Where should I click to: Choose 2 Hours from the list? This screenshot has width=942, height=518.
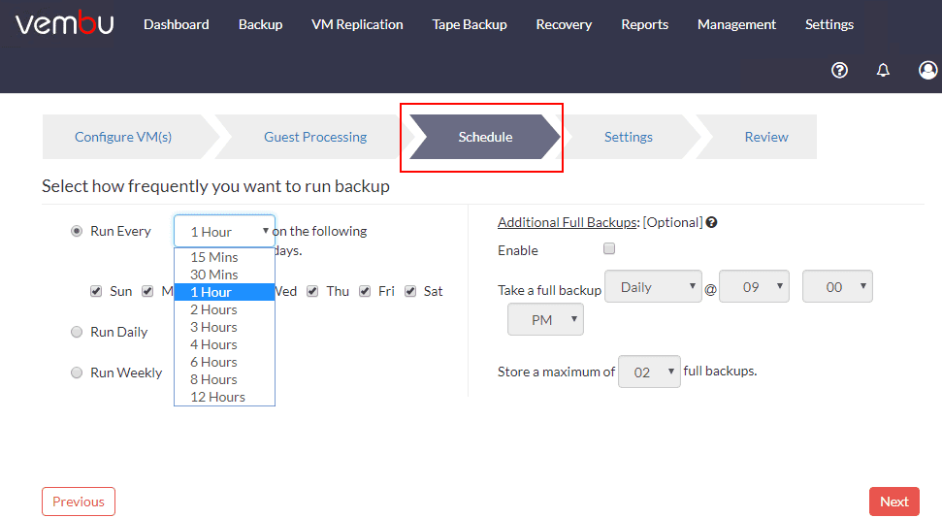point(225,309)
